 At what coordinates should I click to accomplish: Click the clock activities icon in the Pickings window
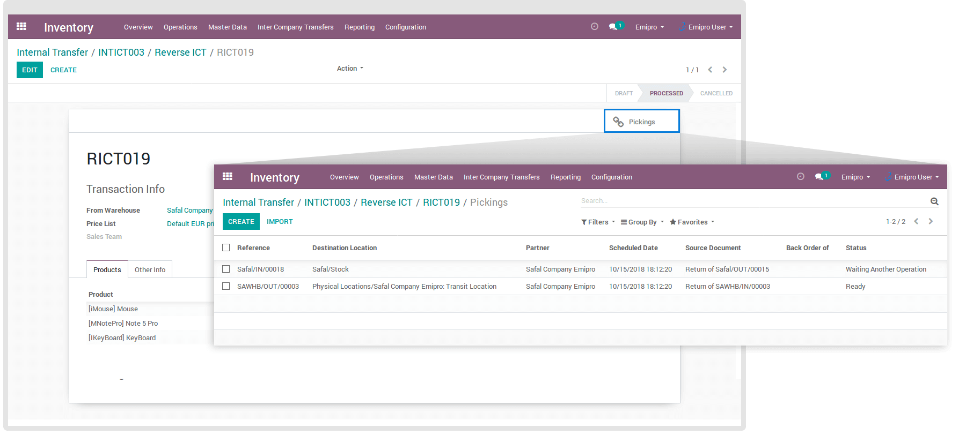pyautogui.click(x=800, y=176)
